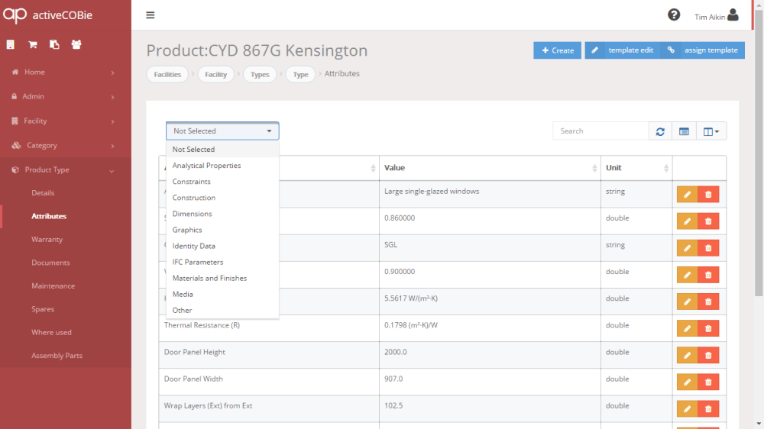Go to the Types breadcrumb link
The image size is (764, 429).
pyautogui.click(x=260, y=74)
